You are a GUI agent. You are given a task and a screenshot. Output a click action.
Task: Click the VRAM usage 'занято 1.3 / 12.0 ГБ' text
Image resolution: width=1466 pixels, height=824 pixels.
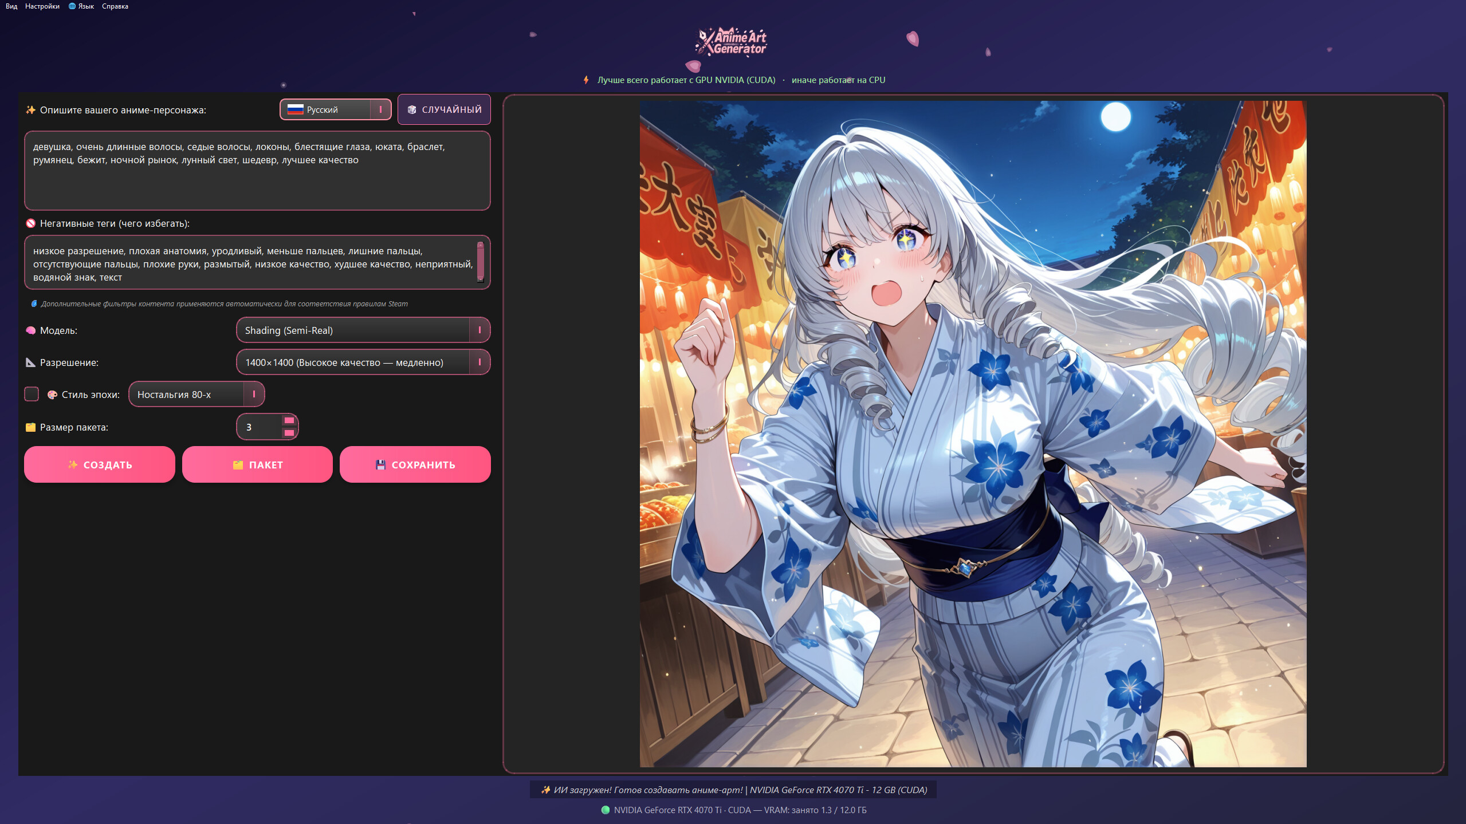(x=830, y=810)
